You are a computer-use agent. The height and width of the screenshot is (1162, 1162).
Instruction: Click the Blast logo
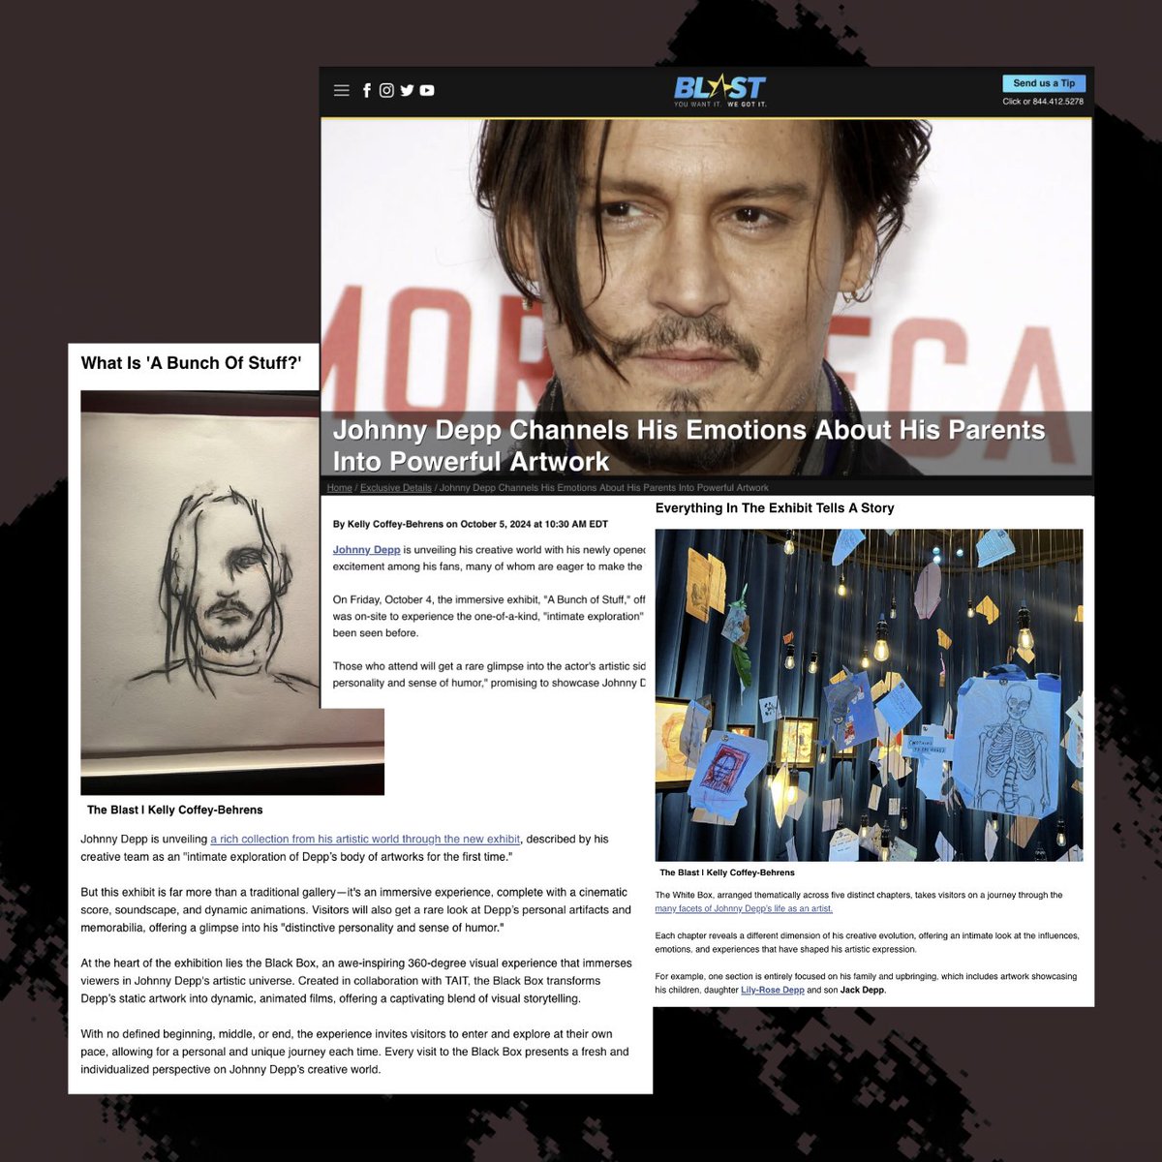(720, 91)
